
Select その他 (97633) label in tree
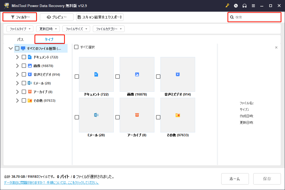point(44,100)
